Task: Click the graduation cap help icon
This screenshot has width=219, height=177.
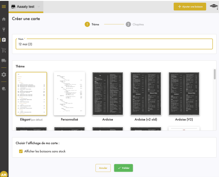Action: (214, 6)
